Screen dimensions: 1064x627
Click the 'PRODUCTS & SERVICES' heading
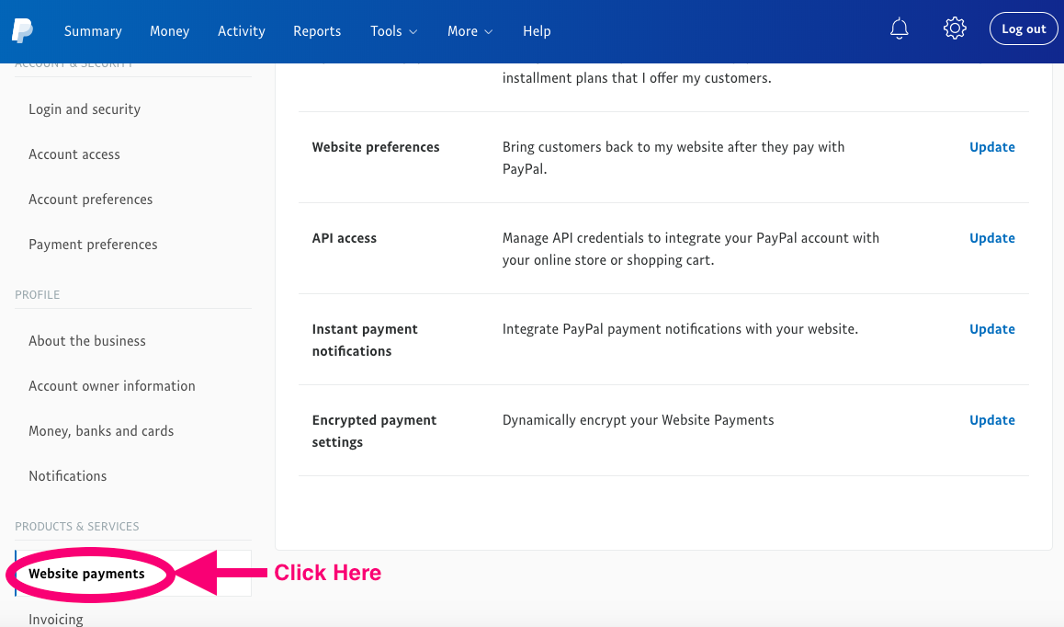76,527
